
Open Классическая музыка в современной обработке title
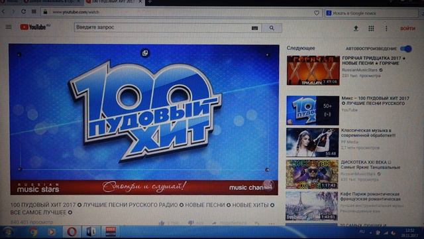tap(368, 133)
